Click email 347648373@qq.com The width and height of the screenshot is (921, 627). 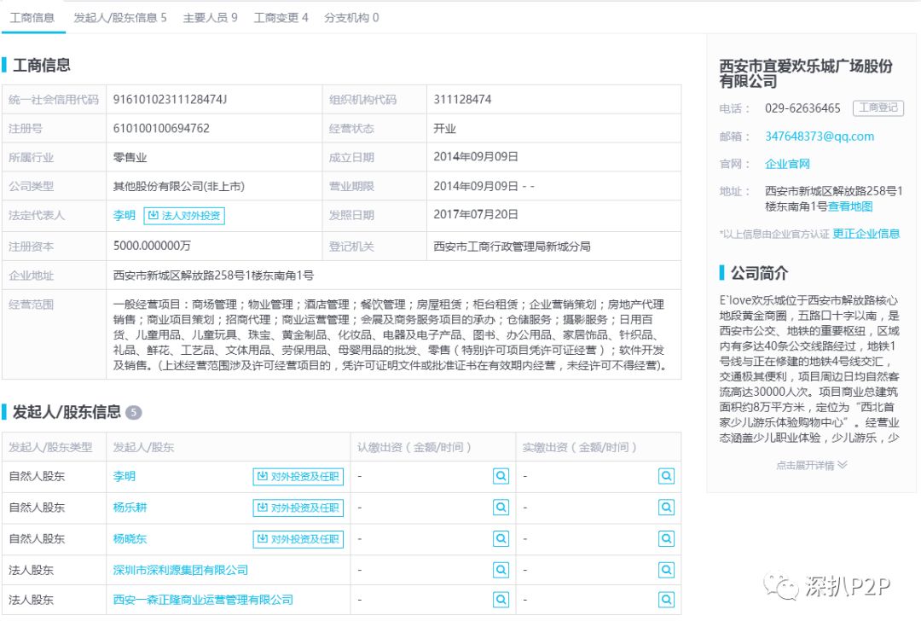pyautogui.click(x=820, y=136)
